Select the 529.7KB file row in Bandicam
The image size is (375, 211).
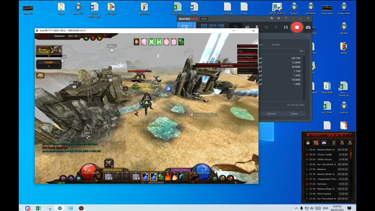280,58
